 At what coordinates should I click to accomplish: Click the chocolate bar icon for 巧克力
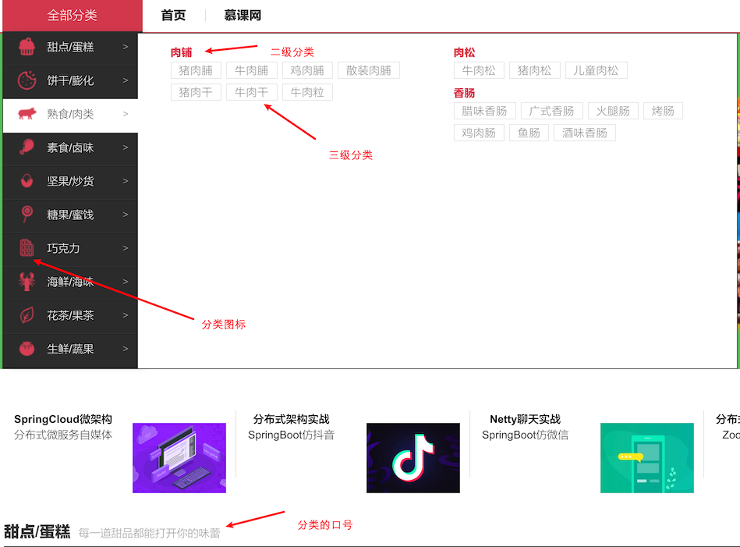[x=27, y=248]
